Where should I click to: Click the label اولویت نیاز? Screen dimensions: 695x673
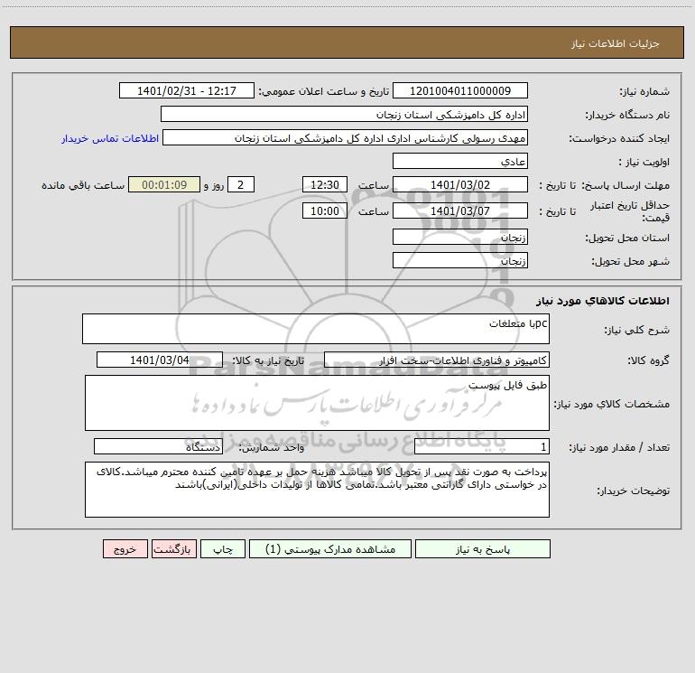(644, 162)
